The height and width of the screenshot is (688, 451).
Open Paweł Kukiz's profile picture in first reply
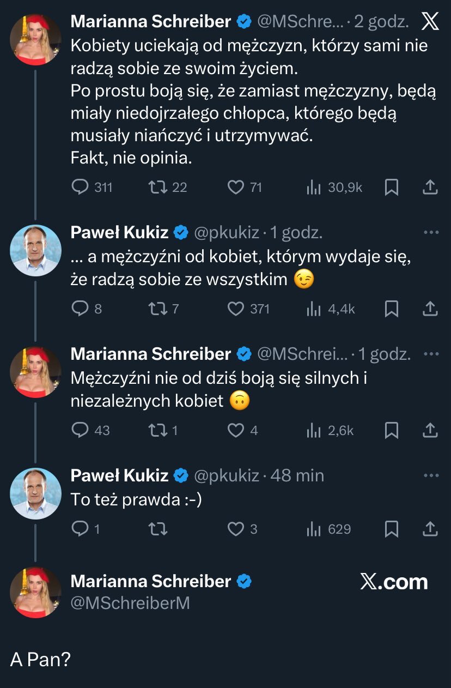pyautogui.click(x=35, y=250)
